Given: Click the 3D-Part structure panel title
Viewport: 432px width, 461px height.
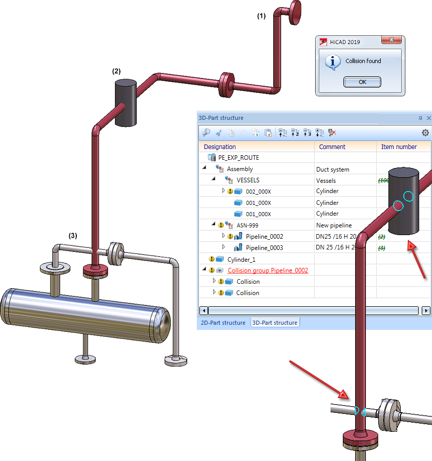Looking at the screenshot, I should [221, 118].
